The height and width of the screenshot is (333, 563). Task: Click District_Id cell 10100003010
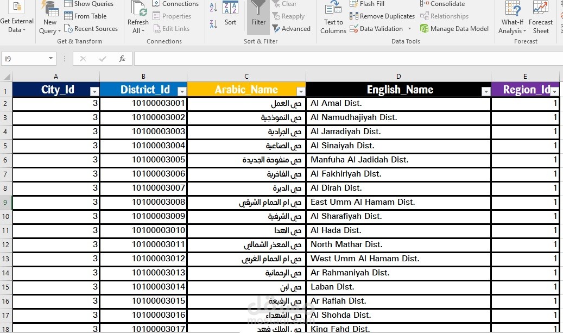coord(143,231)
